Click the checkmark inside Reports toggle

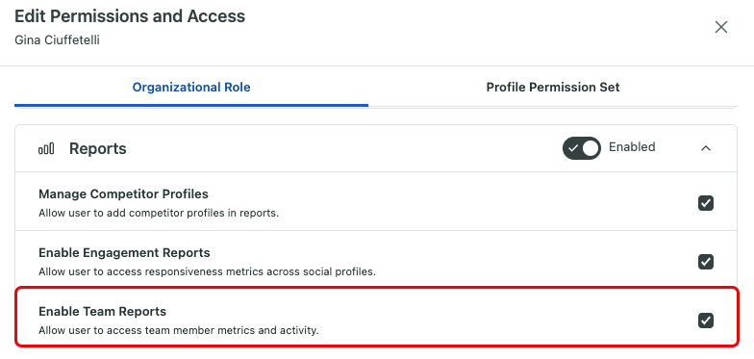tap(572, 148)
